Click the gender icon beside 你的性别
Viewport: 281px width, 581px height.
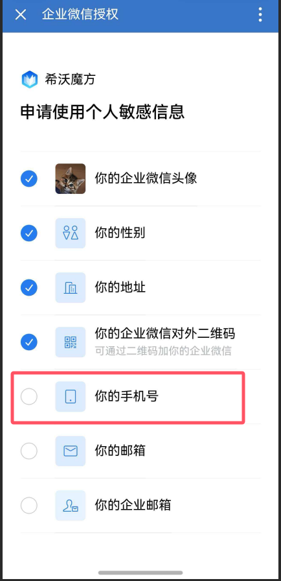(70, 233)
